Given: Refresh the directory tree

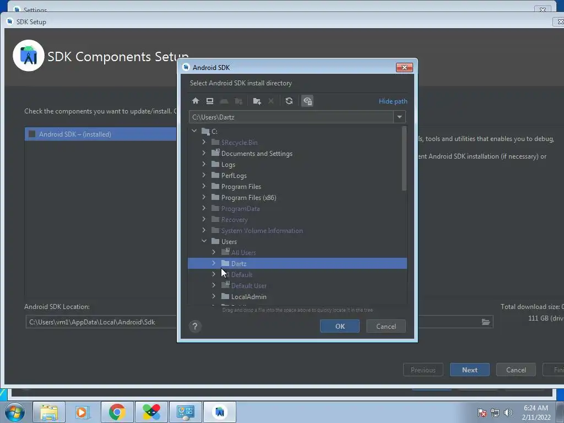Looking at the screenshot, I should [x=289, y=101].
